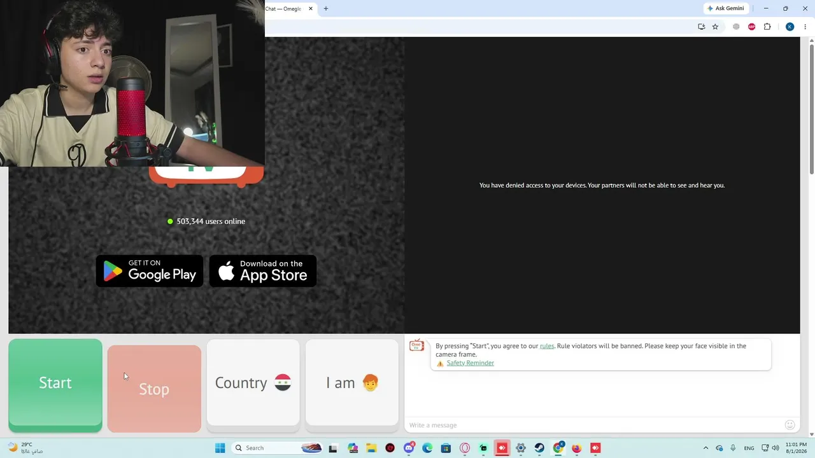Click the red Stop button

coord(154,389)
